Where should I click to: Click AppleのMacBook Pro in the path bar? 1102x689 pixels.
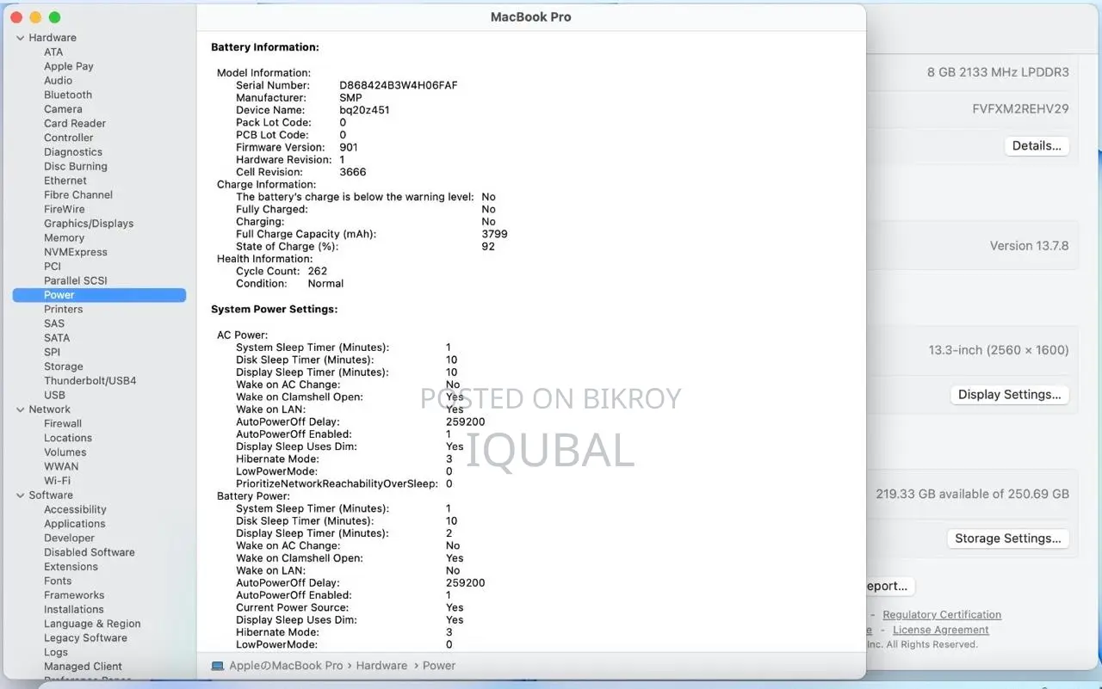pyautogui.click(x=286, y=666)
